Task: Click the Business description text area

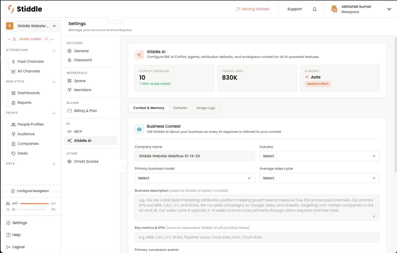Action: pos(257,207)
